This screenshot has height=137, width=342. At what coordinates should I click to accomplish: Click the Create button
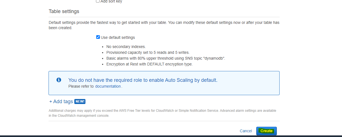[267, 131]
